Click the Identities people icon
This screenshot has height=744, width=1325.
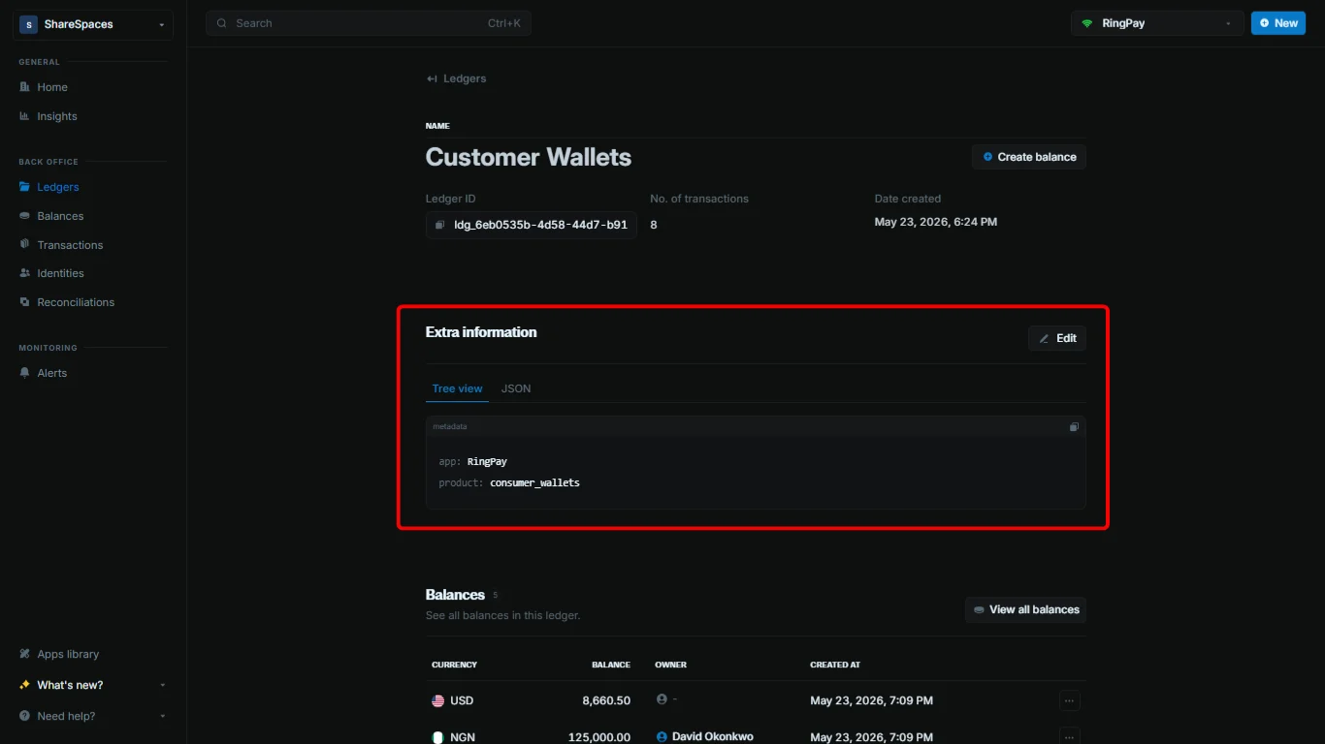(25, 273)
